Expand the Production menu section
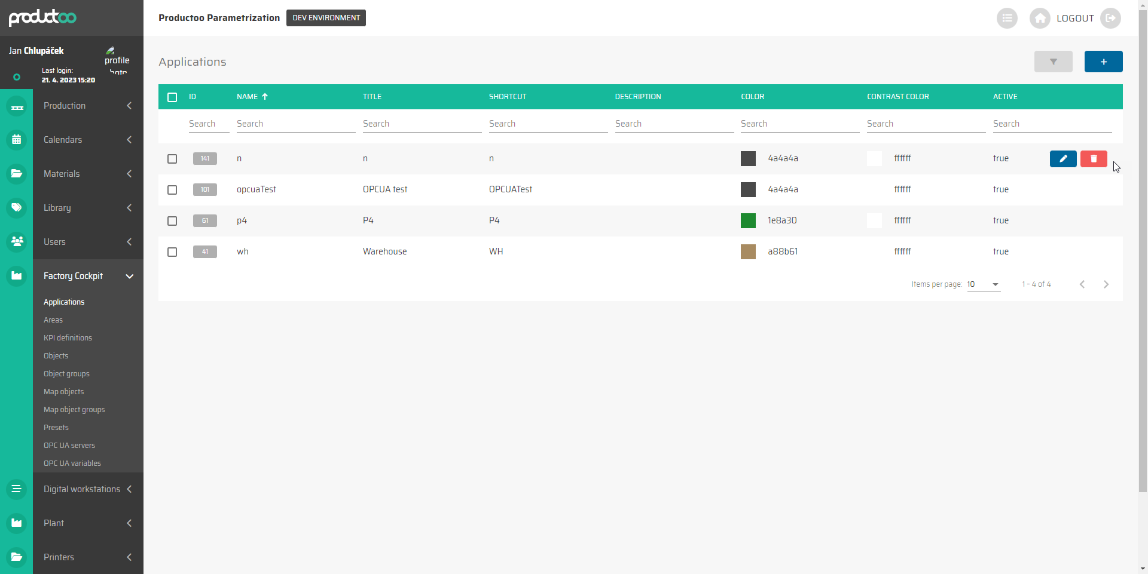The image size is (1148, 574). (x=88, y=106)
